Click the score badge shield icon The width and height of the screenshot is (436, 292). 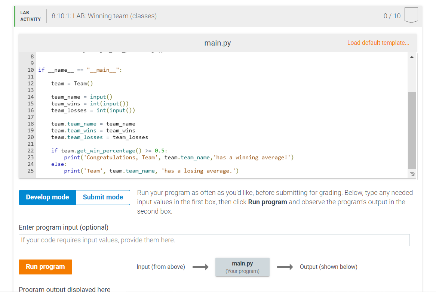411,15
